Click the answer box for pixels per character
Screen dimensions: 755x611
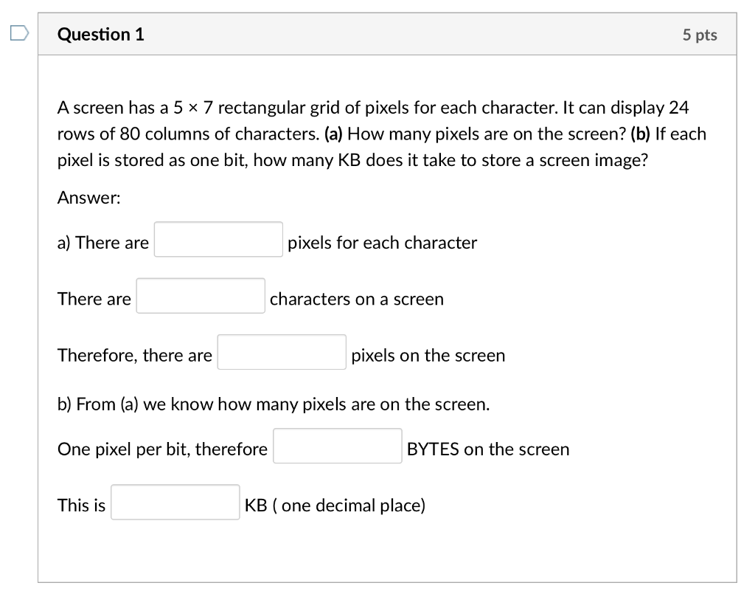coord(218,239)
